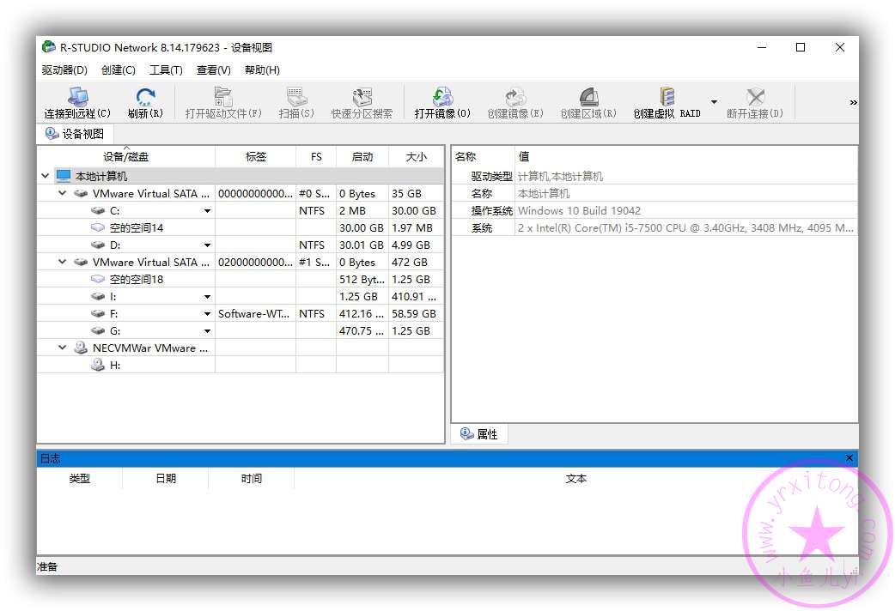Collapse the local computer (本地计算机) tree node

tap(45, 176)
